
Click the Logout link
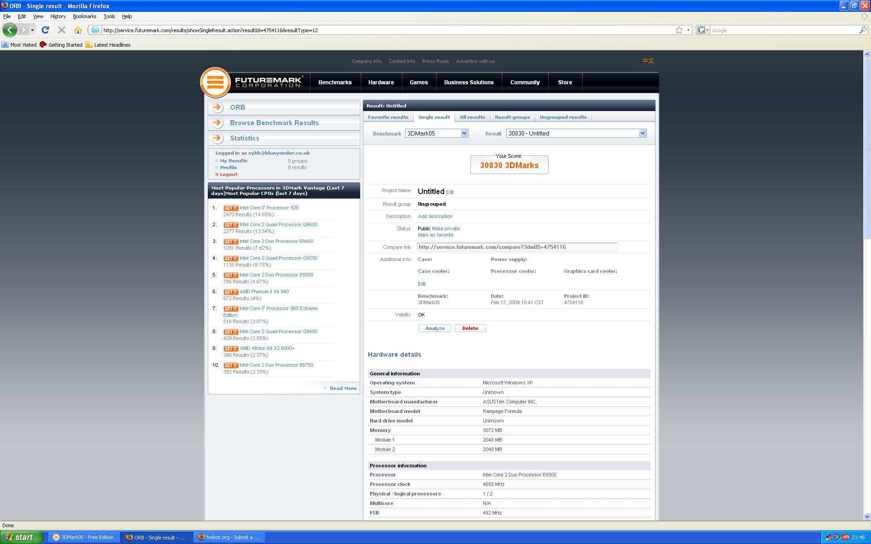pos(229,174)
